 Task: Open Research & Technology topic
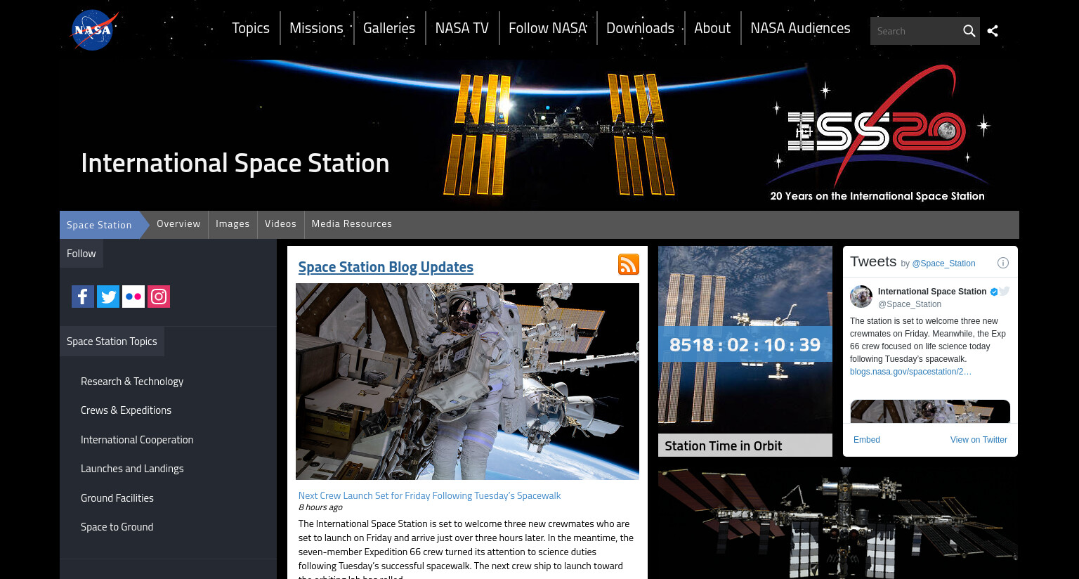(132, 382)
